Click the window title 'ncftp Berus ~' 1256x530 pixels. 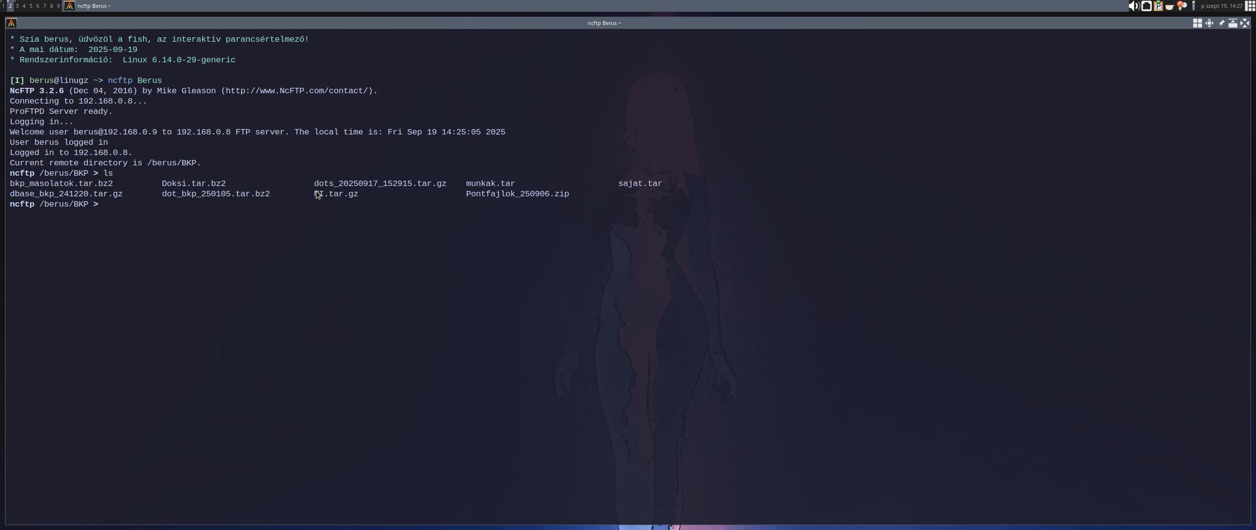point(604,23)
